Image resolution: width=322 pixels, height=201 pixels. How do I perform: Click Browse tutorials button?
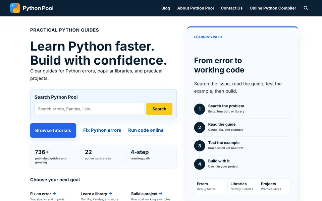coord(53,130)
